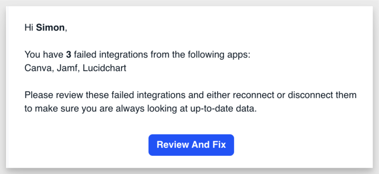
Task: Click the bold name Simon in greeting
Action: click(x=50, y=28)
